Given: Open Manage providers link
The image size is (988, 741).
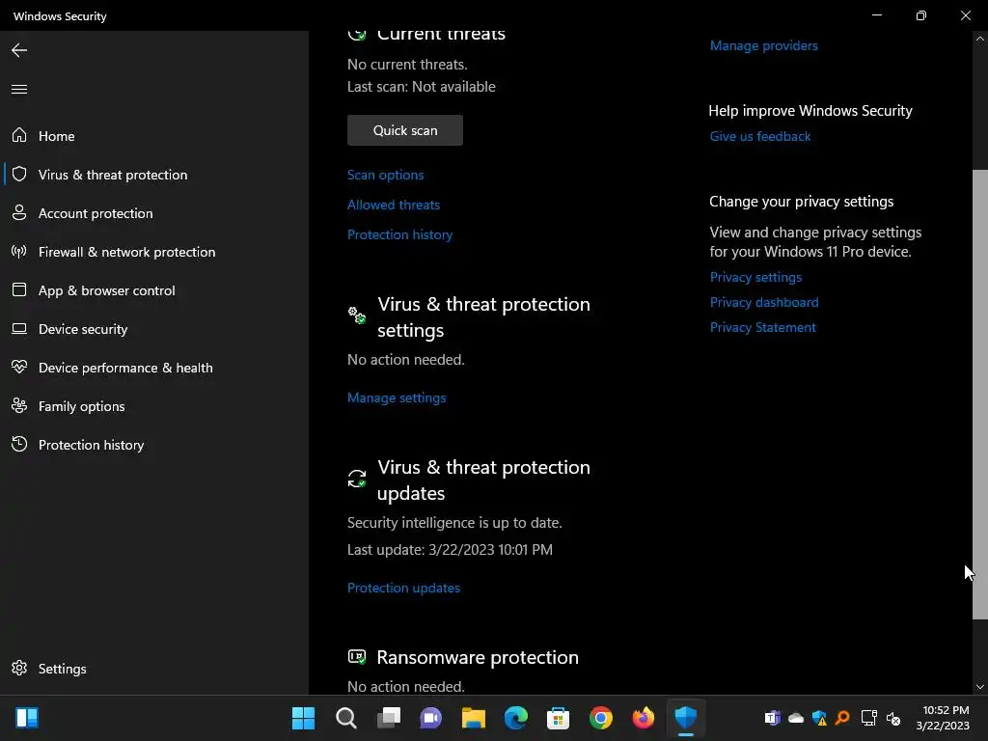Looking at the screenshot, I should [x=764, y=45].
